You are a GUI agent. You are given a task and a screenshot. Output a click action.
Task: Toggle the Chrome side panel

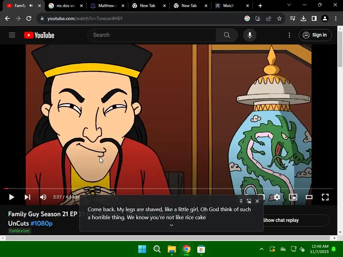click(x=314, y=19)
